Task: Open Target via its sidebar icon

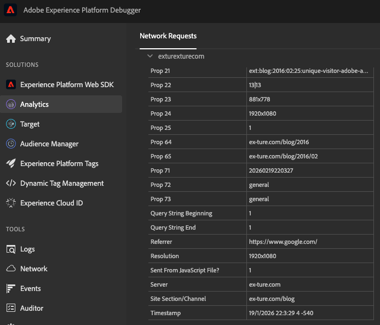Action: (x=11, y=124)
